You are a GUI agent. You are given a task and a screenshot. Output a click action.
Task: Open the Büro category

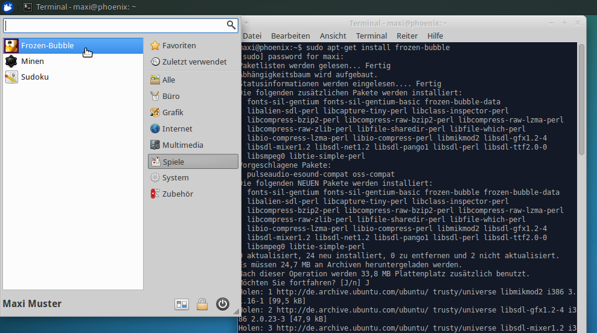coord(193,97)
